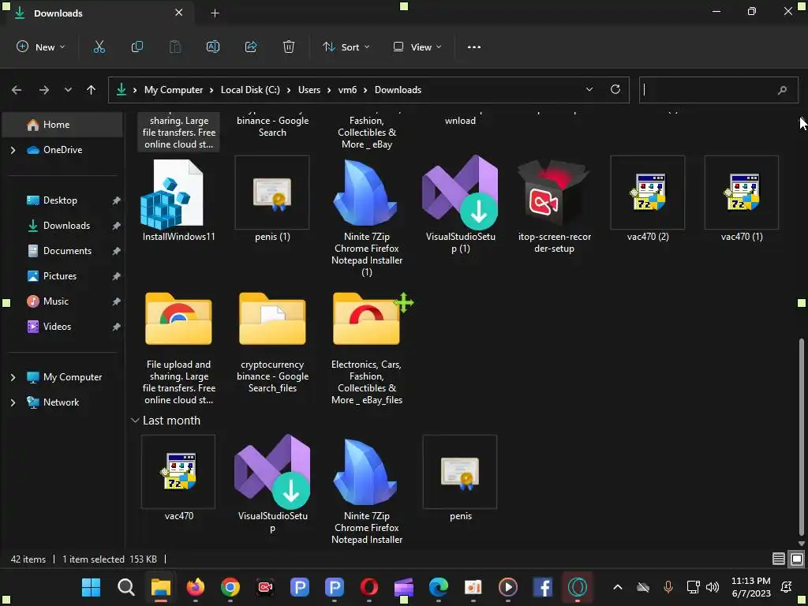Select the InstallWindows11 registry file
Viewport: 808px width, 606px height.
pos(178,200)
